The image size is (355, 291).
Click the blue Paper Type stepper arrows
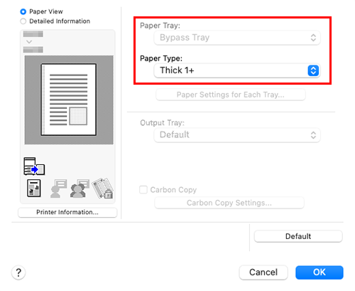[313, 70]
